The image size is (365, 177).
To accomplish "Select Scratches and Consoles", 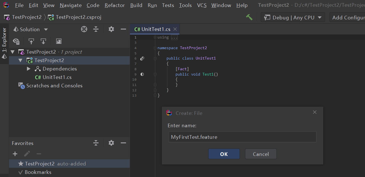I will tap(69, 86).
